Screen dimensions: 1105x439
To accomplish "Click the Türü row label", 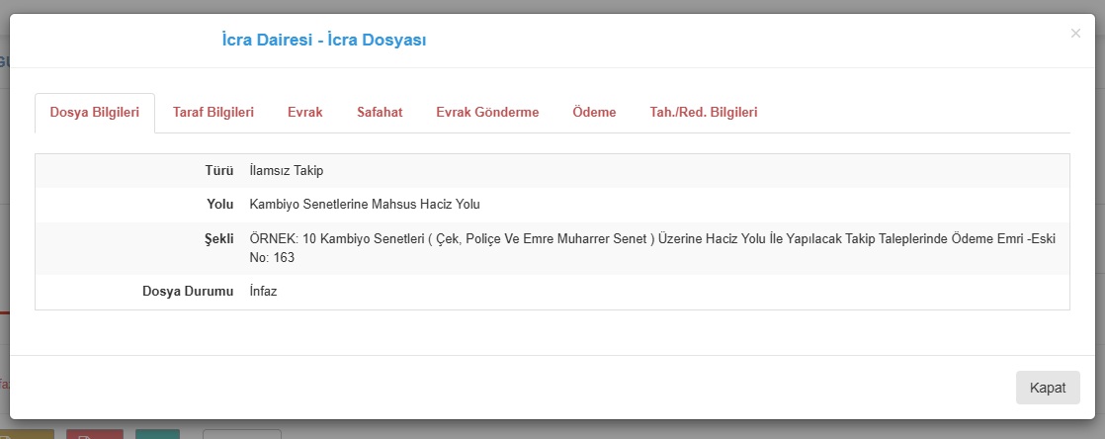I will pos(218,171).
